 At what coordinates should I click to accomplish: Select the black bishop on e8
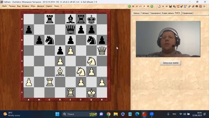(71, 19)
